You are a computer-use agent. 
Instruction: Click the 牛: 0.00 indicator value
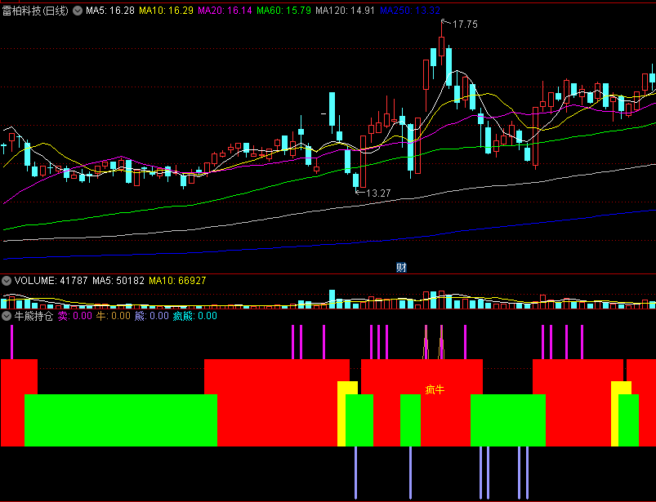point(114,316)
